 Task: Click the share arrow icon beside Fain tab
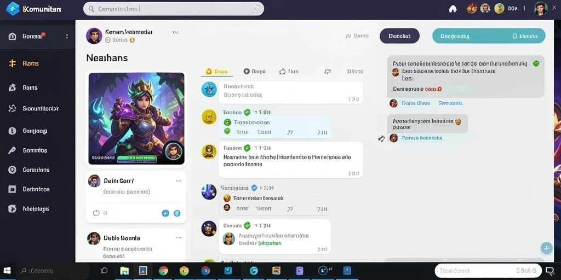tap(328, 72)
